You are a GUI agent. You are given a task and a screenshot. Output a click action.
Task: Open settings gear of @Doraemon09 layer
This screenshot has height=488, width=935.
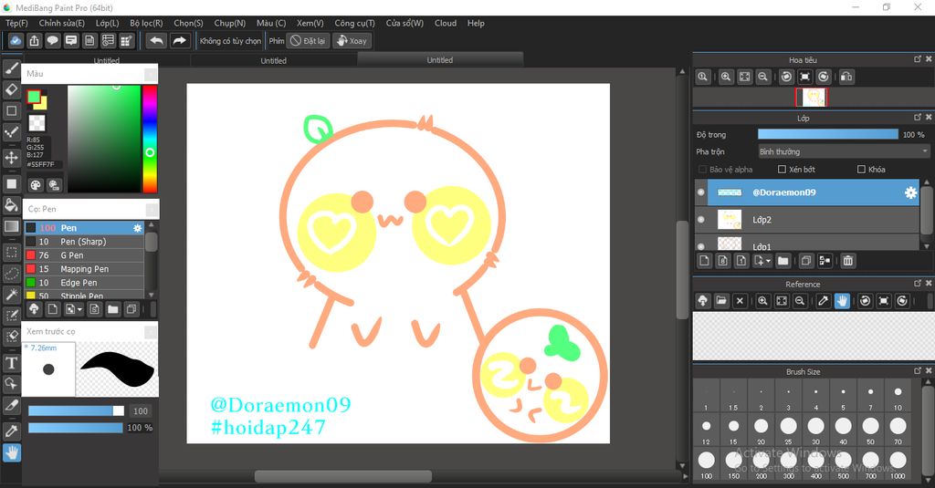point(910,192)
